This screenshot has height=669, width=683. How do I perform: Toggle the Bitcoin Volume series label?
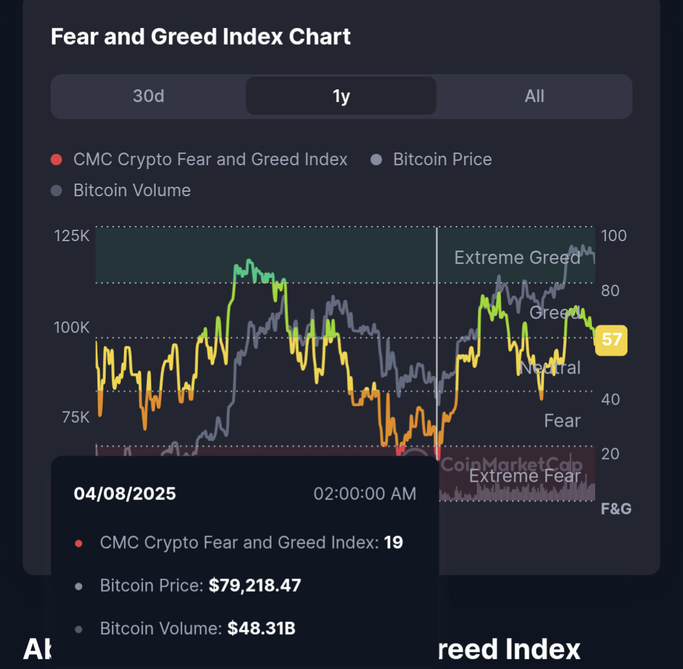[x=132, y=191]
